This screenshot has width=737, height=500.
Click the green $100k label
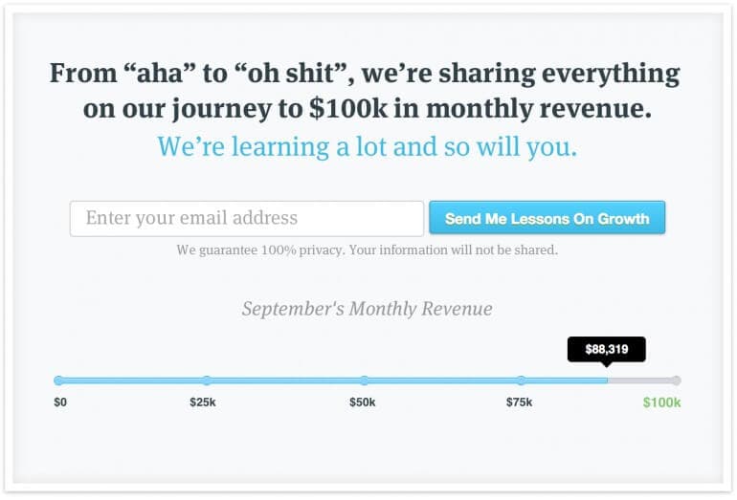click(661, 402)
